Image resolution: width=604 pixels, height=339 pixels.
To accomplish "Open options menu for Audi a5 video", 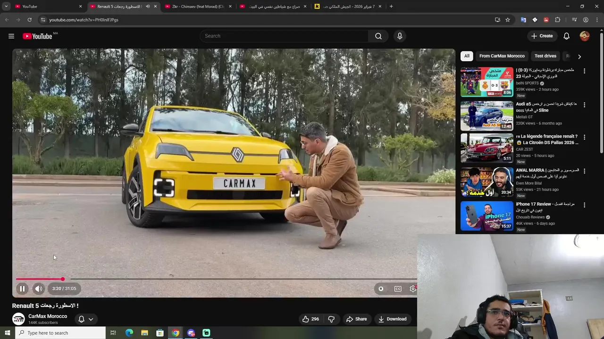I will [584, 105].
